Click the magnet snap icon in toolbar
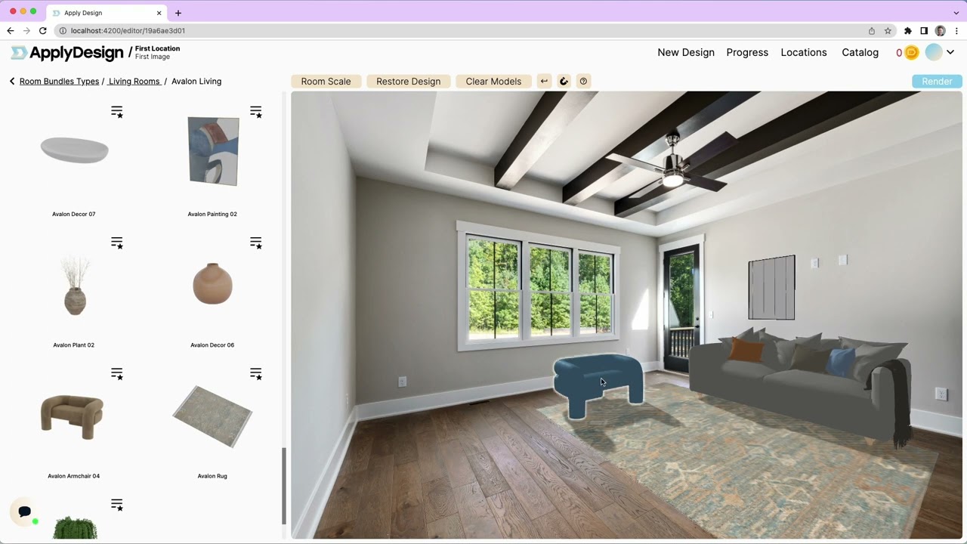 [x=564, y=82]
